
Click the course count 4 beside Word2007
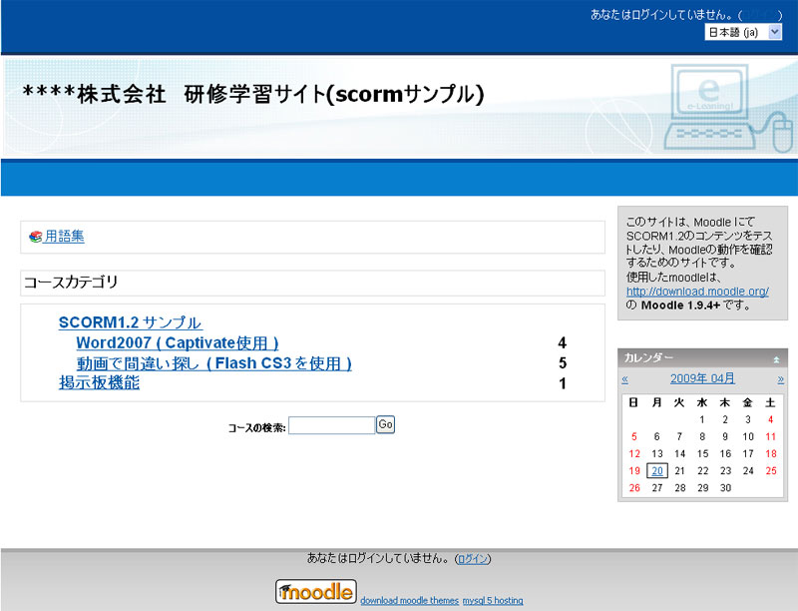(x=562, y=342)
